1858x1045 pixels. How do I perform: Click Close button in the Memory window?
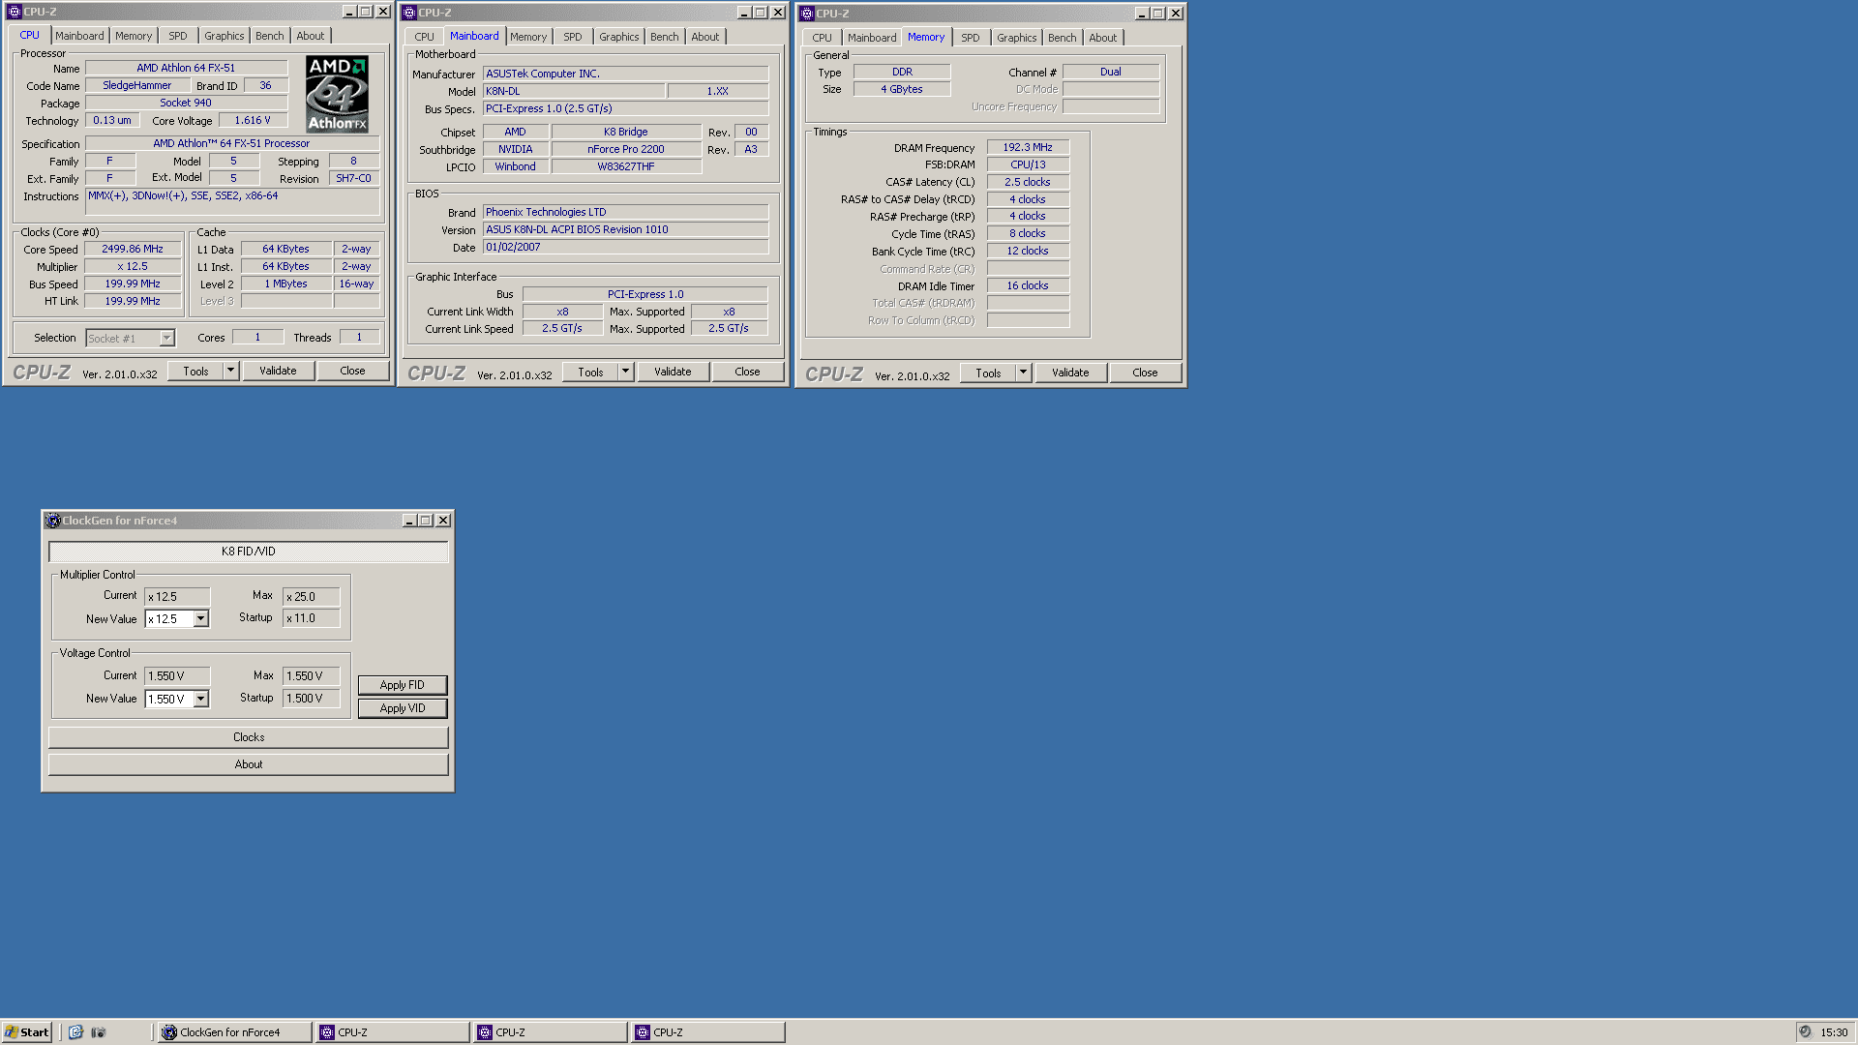[x=1145, y=373]
